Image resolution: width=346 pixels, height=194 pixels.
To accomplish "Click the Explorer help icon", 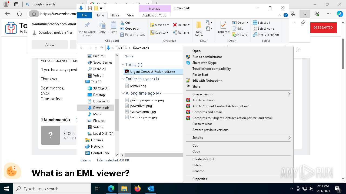I will point(285,15).
